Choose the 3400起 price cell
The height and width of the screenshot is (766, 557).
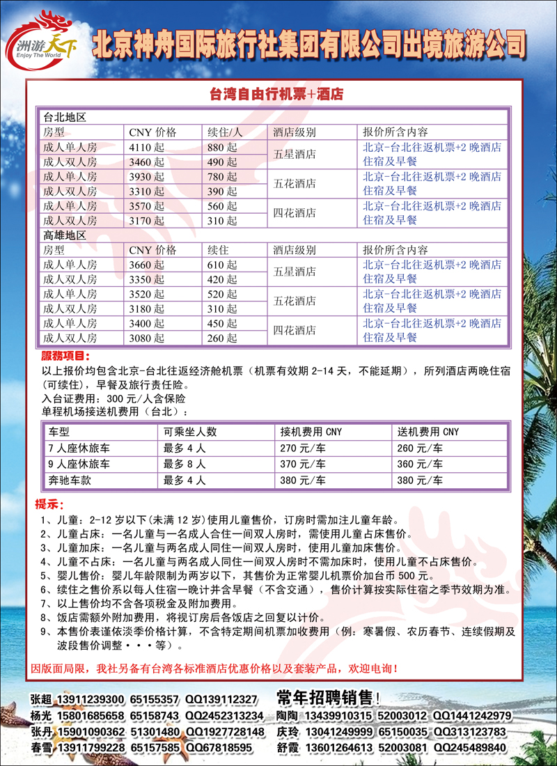click(147, 323)
